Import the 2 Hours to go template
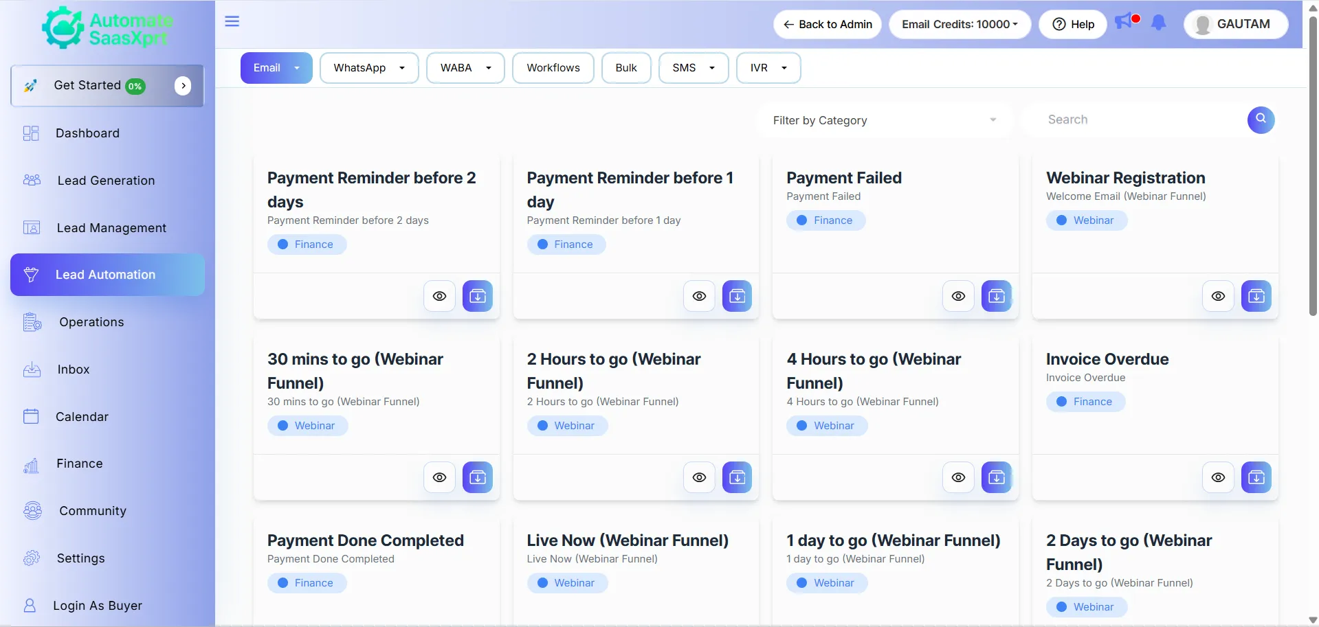The height and width of the screenshot is (627, 1319). 737,477
